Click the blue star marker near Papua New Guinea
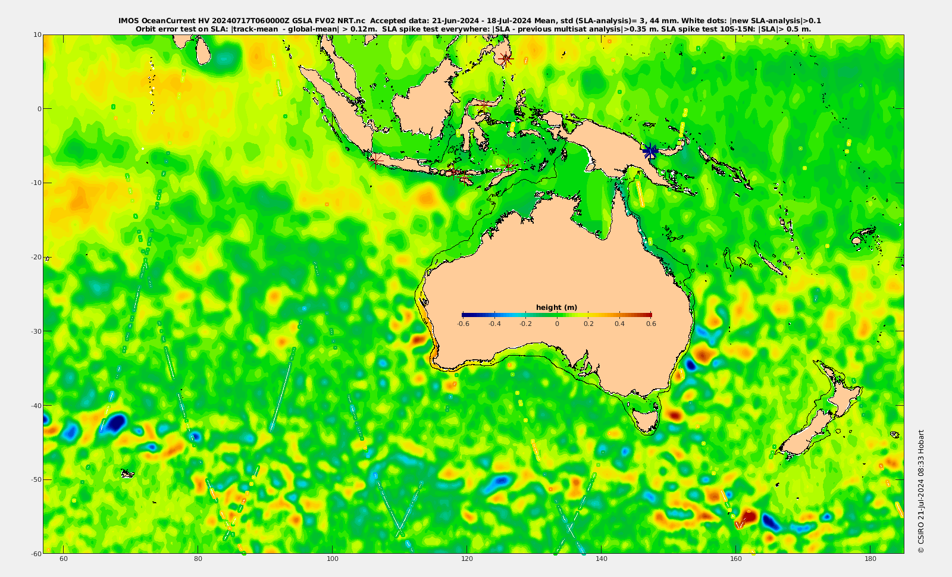 point(650,151)
